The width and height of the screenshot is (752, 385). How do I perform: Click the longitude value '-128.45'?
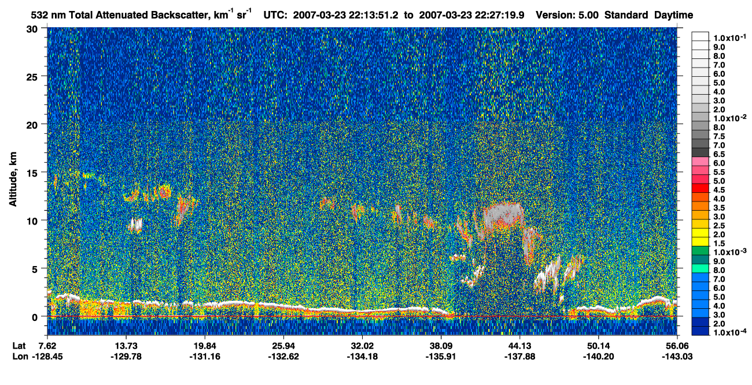coord(47,356)
